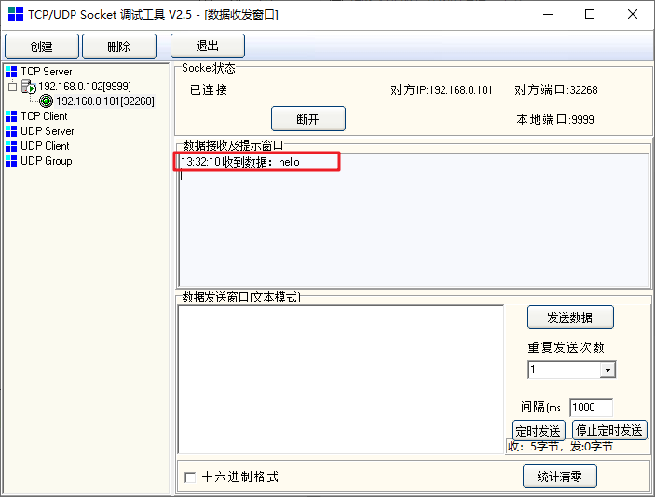Click the server icon beside 192.168.0.102[9999]

click(29, 87)
